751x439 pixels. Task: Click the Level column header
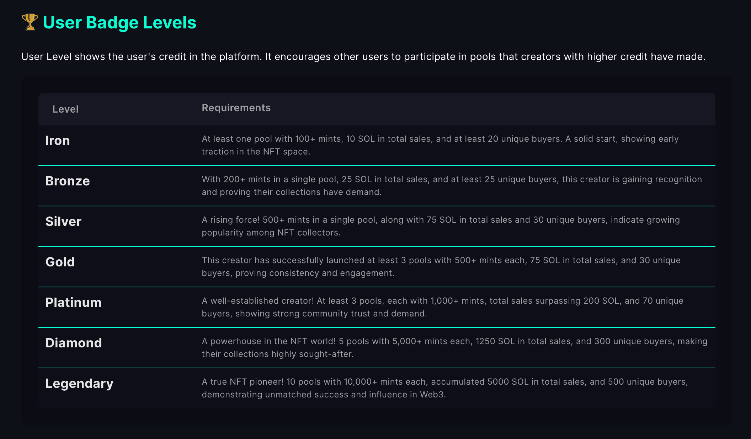65,109
